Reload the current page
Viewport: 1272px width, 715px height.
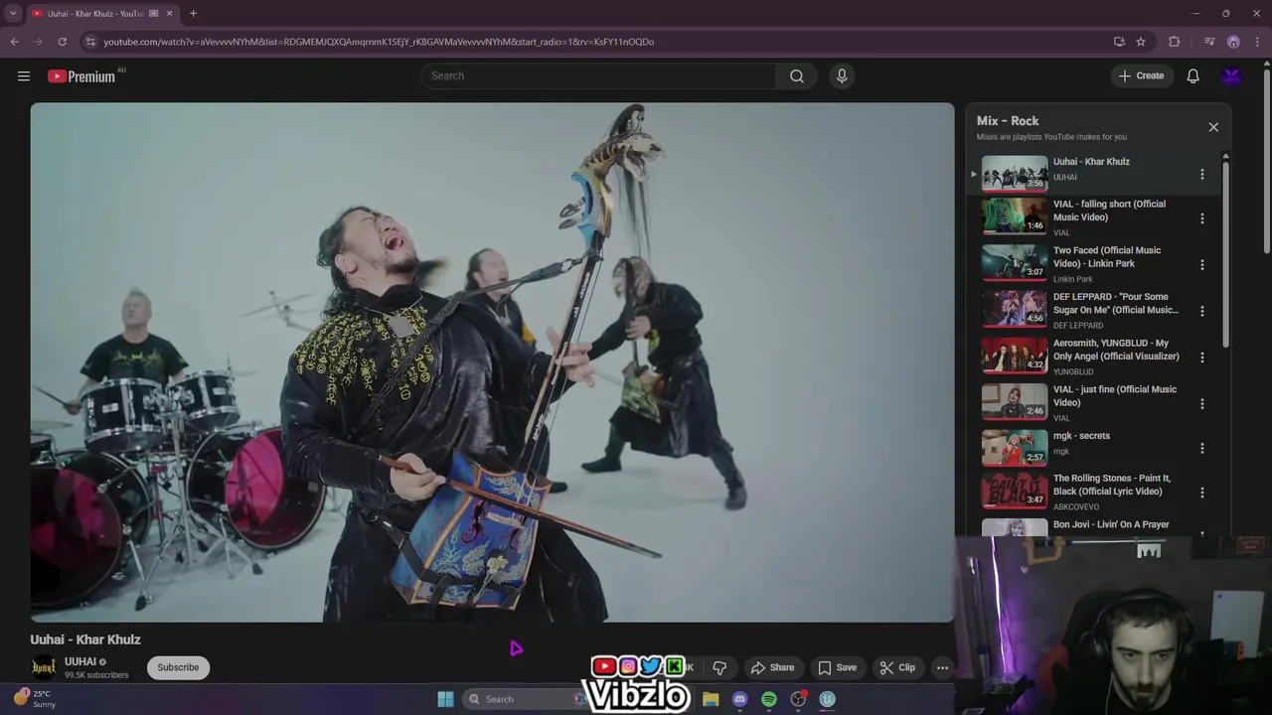62,42
